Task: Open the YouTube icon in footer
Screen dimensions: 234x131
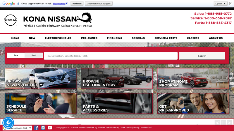Action: pos(50,128)
